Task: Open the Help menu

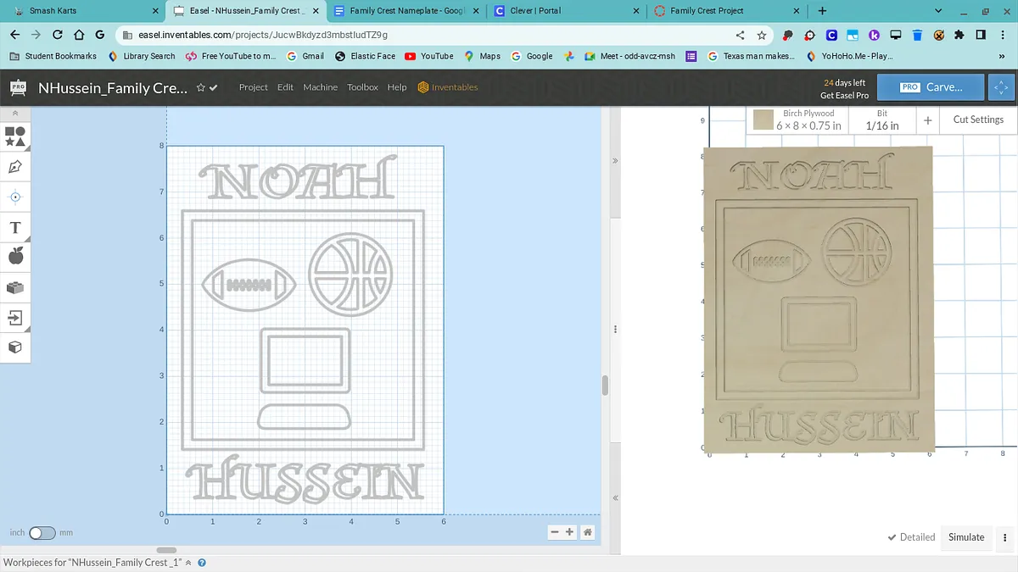Action: [x=397, y=87]
